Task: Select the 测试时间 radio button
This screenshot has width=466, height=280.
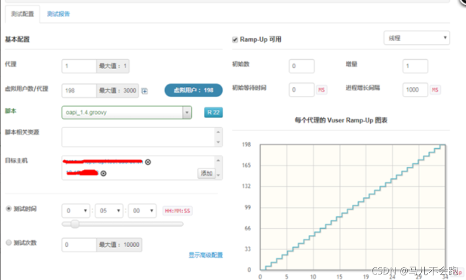Action: click(x=9, y=209)
